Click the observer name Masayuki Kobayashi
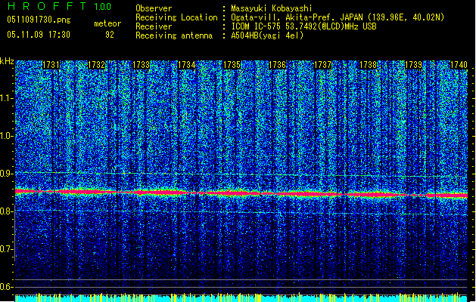The image size is (476, 302). click(x=269, y=8)
